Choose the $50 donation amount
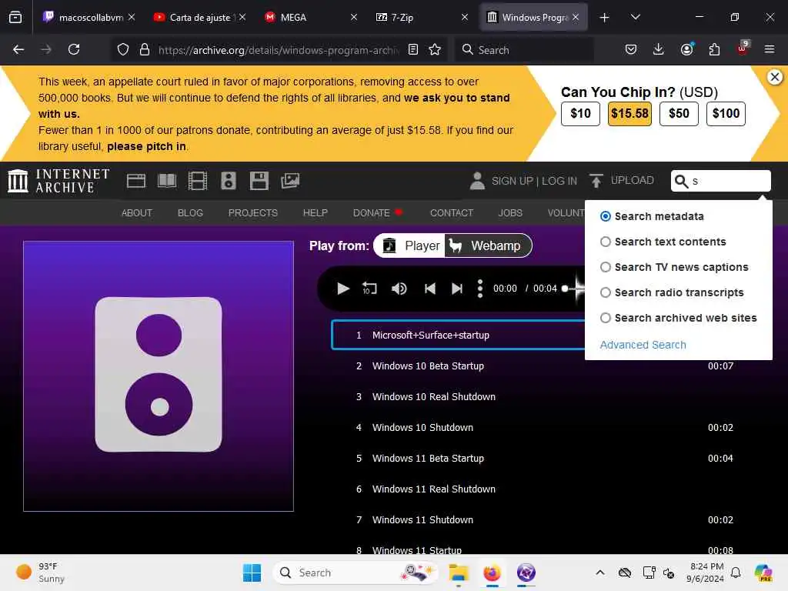Image resolution: width=788 pixels, height=591 pixels. point(679,114)
